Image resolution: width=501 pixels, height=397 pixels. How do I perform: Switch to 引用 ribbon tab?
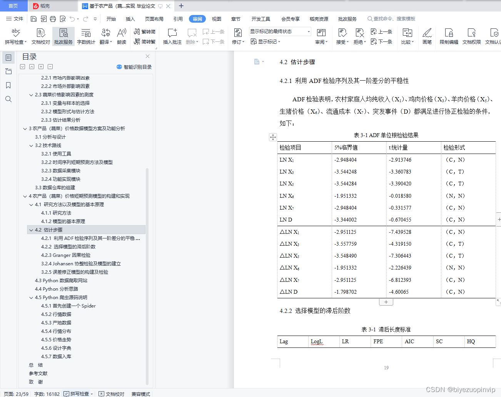click(x=178, y=19)
